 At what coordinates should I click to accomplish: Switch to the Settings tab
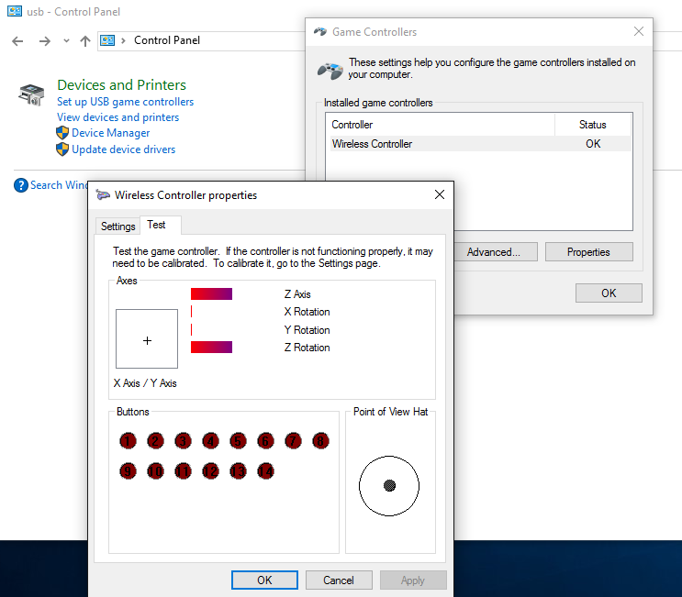pos(117,226)
